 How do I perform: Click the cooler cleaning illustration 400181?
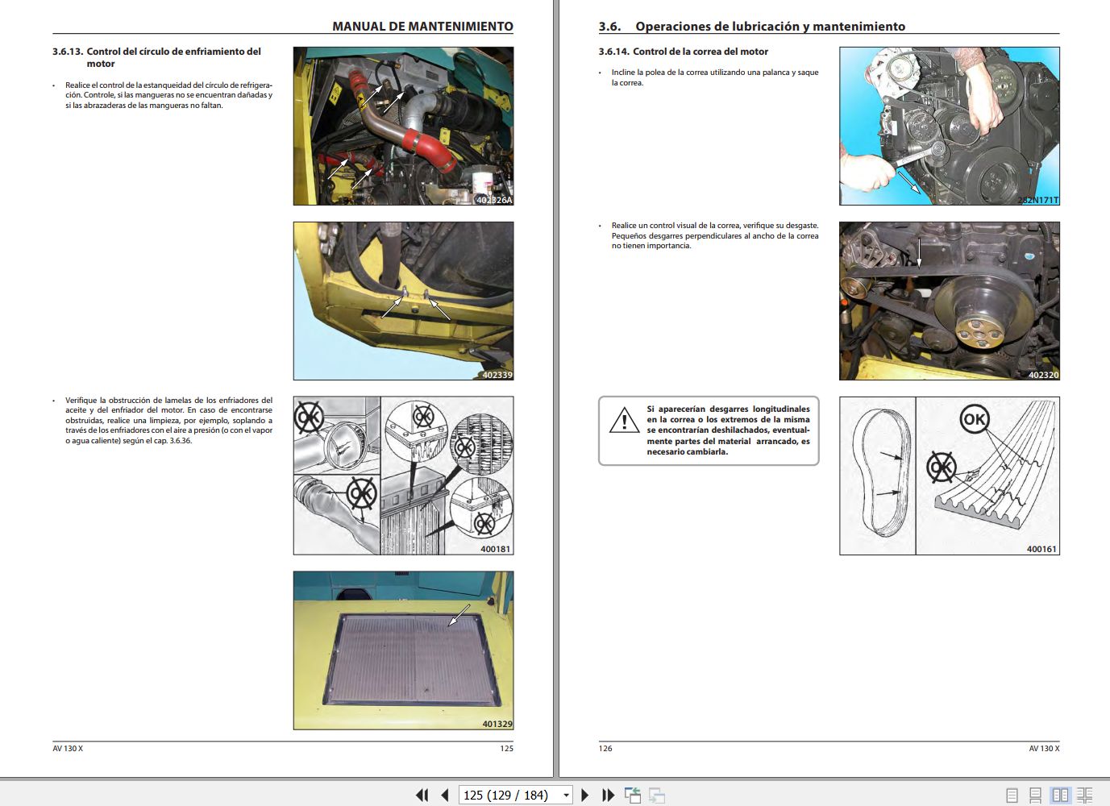pyautogui.click(x=403, y=474)
